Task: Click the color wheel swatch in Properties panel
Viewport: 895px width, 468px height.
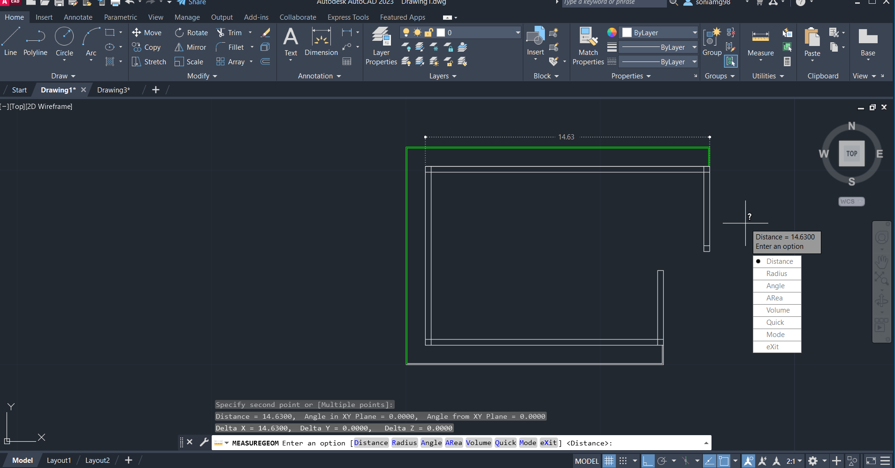Action: [x=612, y=32]
